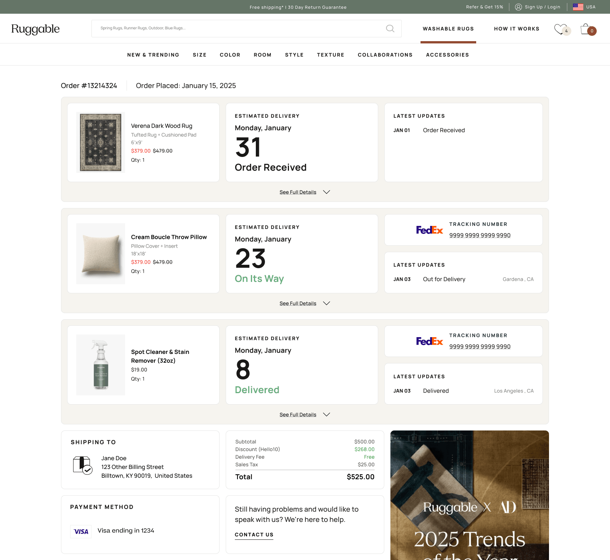610x560 pixels.
Task: Open Spot Cleaner tracking number link
Action: pyautogui.click(x=480, y=347)
